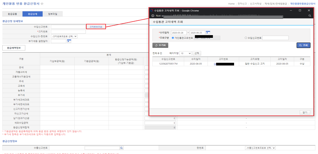Focus 수입신고번호 input in popup
The width and height of the screenshot is (318, 154).
275,38
